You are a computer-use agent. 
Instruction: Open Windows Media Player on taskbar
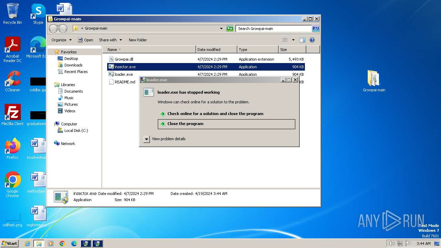(51, 244)
